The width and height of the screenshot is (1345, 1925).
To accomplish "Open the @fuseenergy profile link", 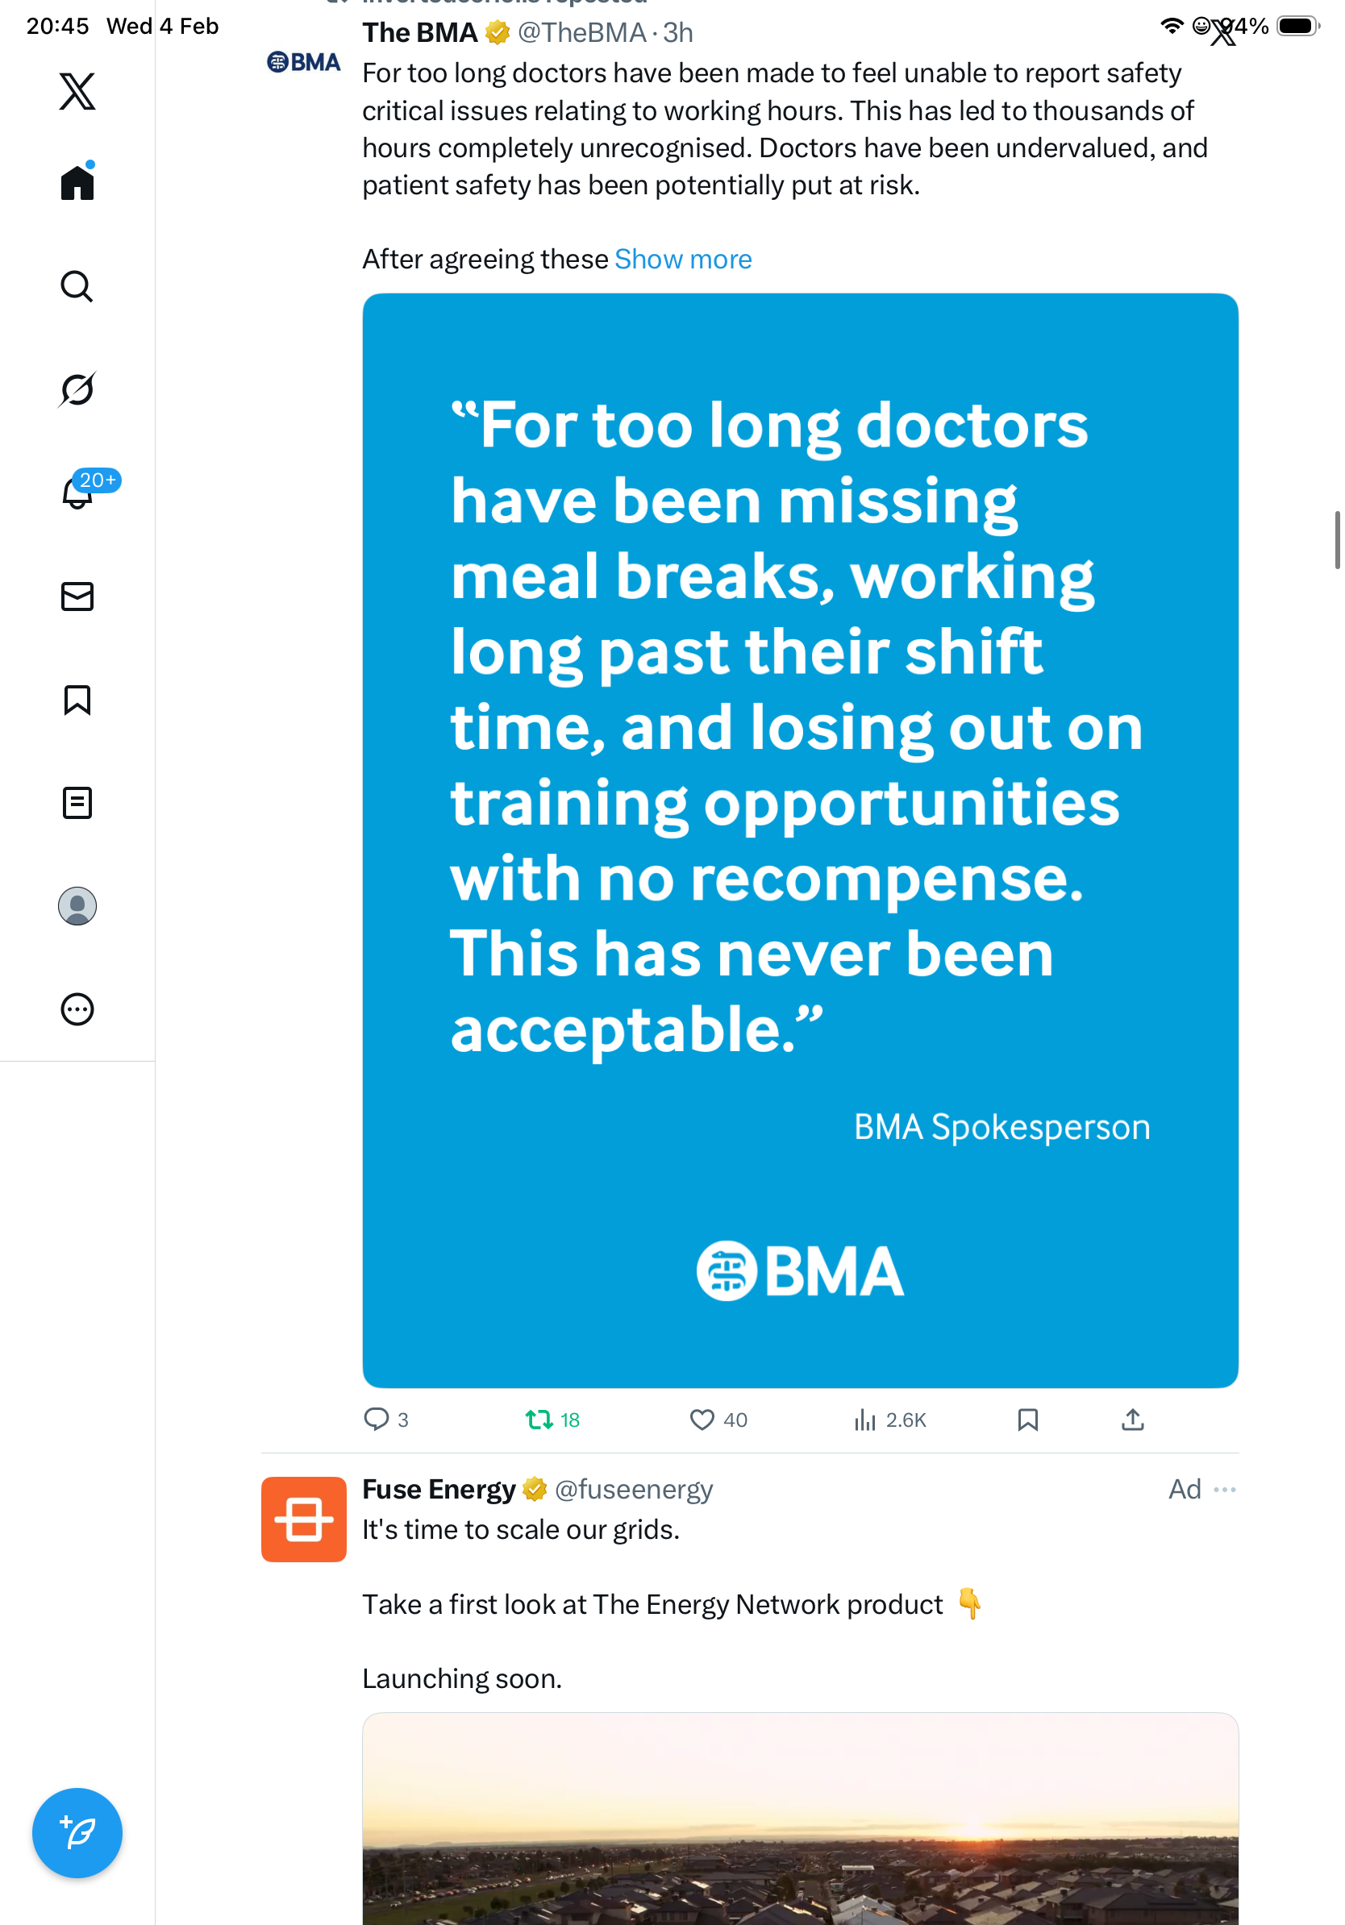I will click(633, 1489).
